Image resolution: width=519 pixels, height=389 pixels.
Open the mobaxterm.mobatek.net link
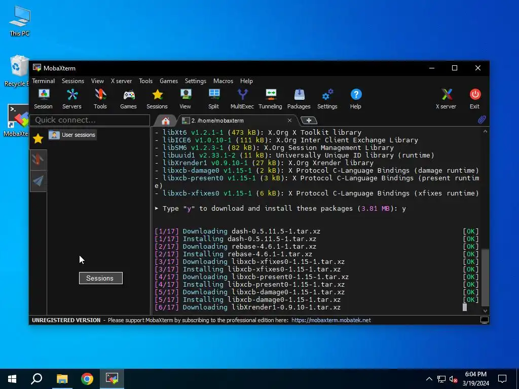pos(331,320)
